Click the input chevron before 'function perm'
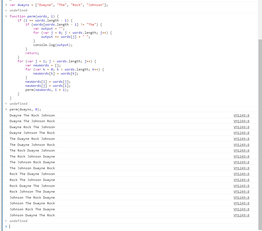This screenshot has width=262, height=231. click(6, 16)
